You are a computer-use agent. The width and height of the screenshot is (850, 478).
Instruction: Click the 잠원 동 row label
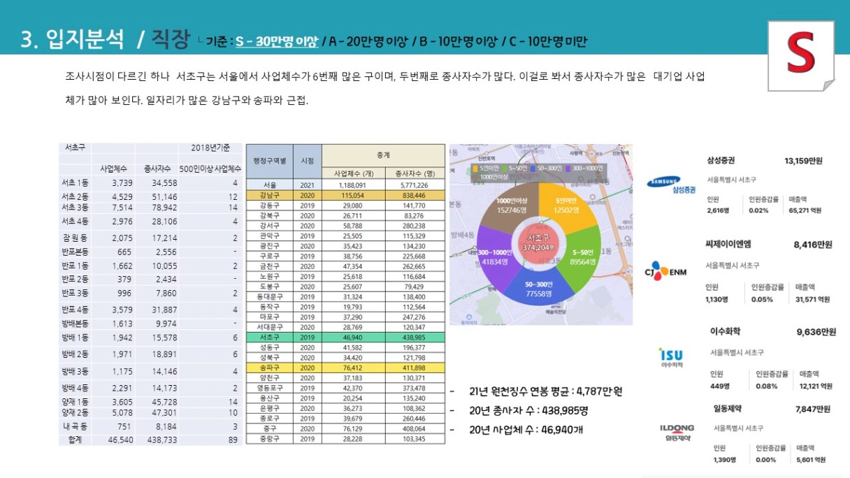(x=75, y=238)
